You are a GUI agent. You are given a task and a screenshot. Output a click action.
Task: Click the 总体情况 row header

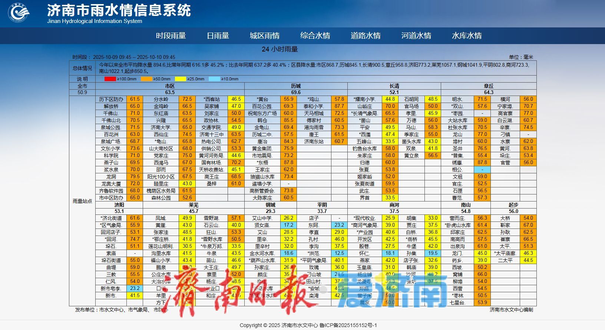(82, 68)
